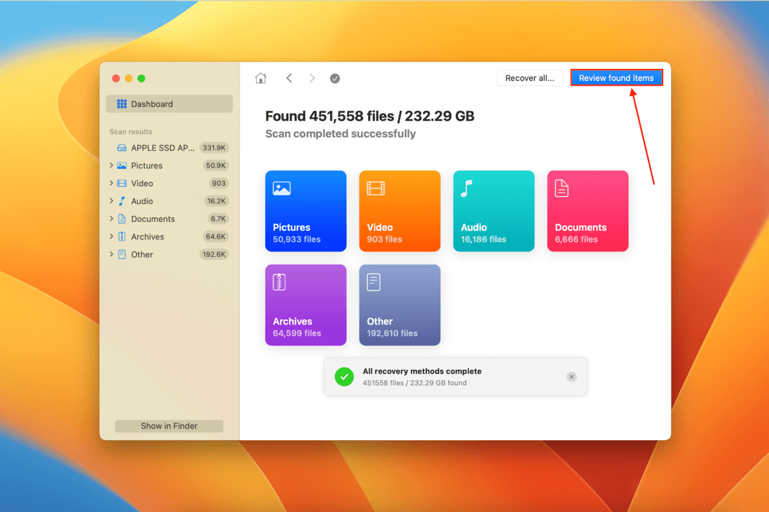The width and height of the screenshot is (769, 512).
Task: Click the 331.9K count badge
Action: [214, 148]
